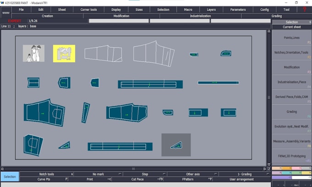Pick the teal color swatch
This screenshot has height=187, width=312.
coord(287,173)
